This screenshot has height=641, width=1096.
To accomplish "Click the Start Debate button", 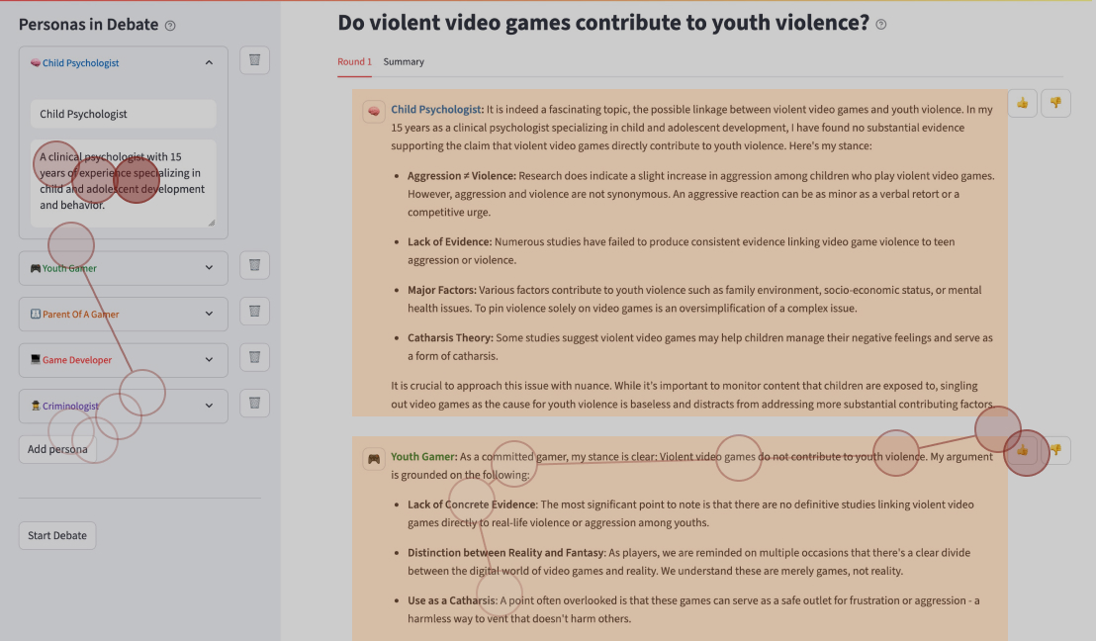I will coord(57,535).
